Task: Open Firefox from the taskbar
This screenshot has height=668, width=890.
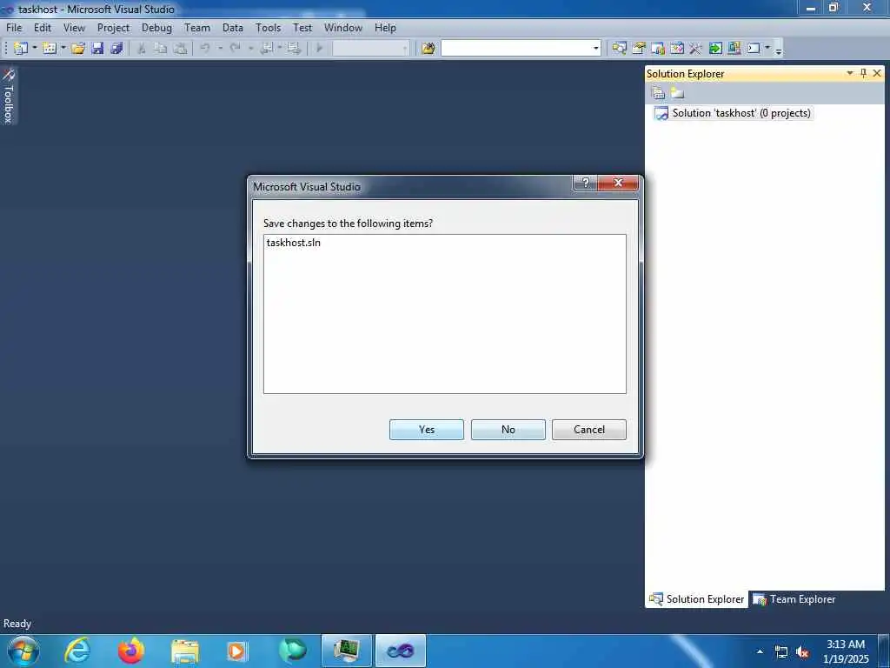Action: tap(131, 651)
